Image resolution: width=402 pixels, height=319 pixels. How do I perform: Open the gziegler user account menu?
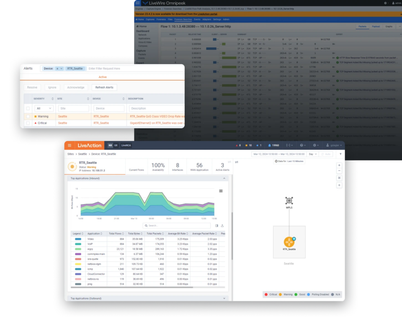(334, 145)
